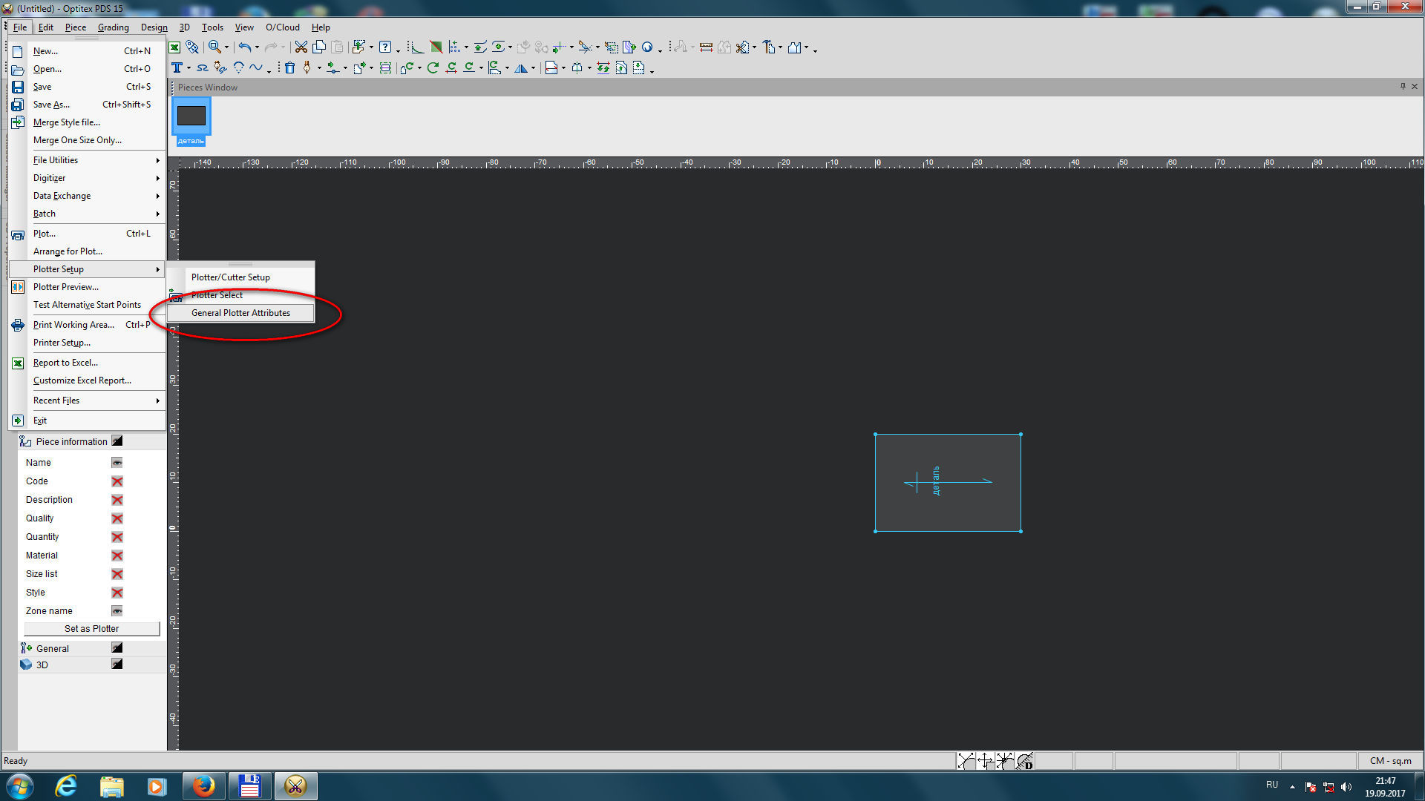Select the деталь piece thumbnail
Viewport: 1425px width, 801px height.
(x=191, y=119)
